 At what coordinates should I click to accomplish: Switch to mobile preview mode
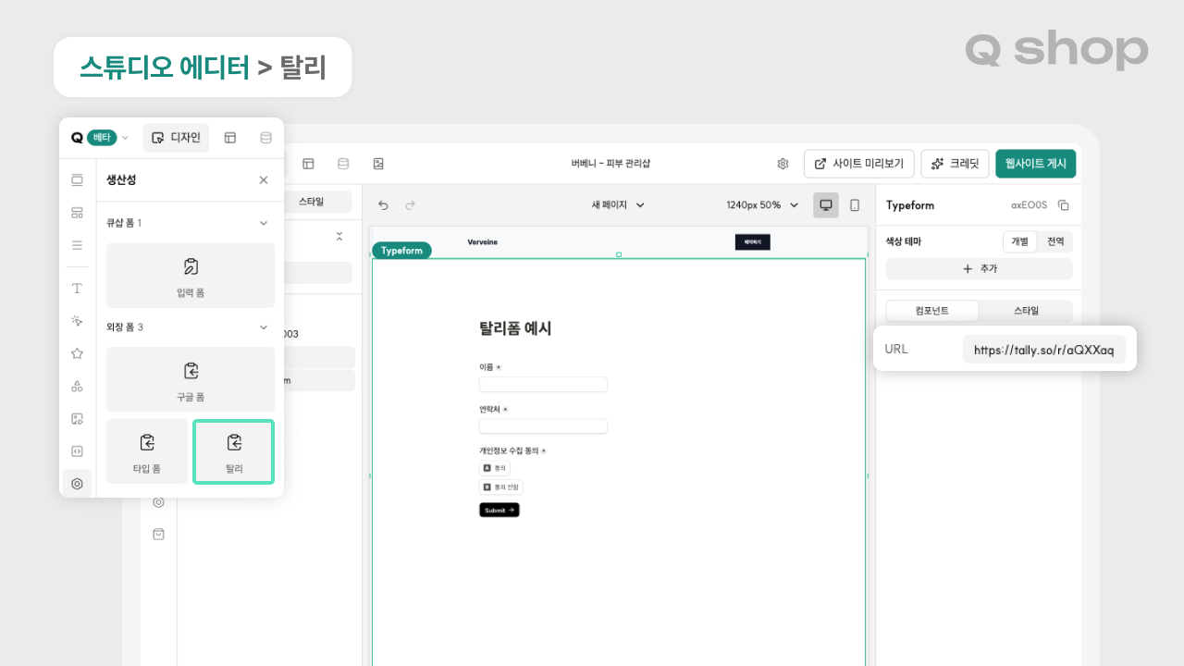855,205
